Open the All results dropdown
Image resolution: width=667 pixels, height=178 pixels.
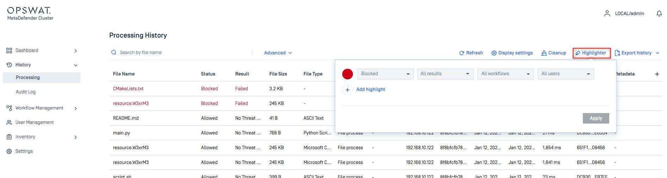coord(445,74)
